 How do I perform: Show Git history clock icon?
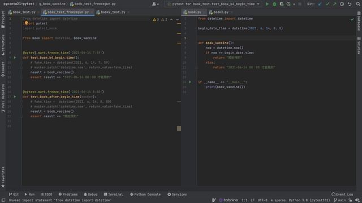pos(342,4)
